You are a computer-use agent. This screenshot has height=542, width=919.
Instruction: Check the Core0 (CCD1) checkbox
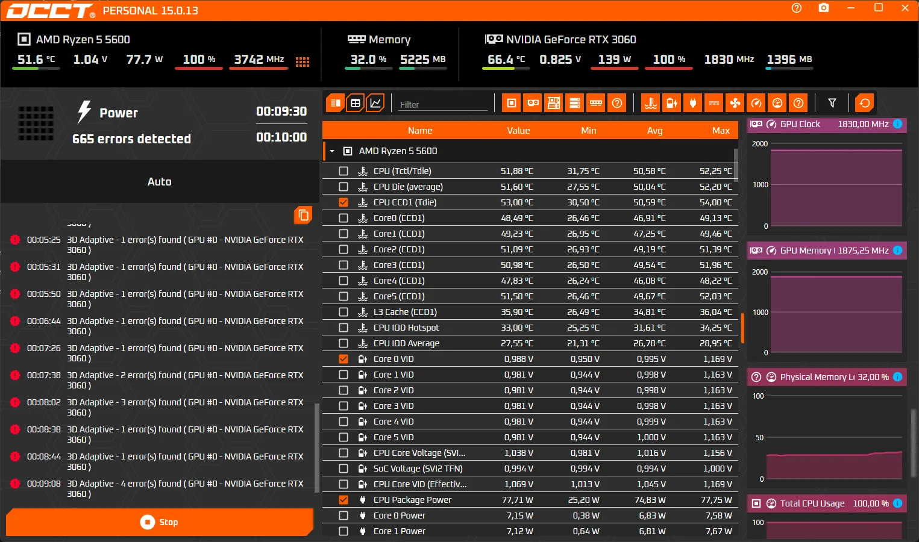pos(343,218)
